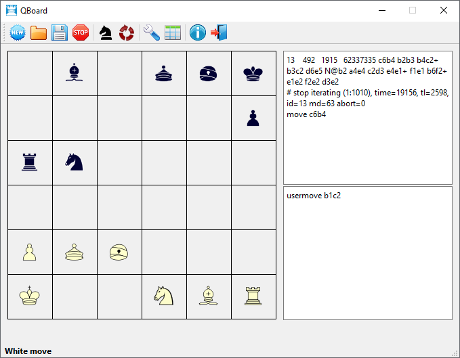The width and height of the screenshot is (460, 358).
Task: Click the 'White move' status text
Action: tap(28, 351)
